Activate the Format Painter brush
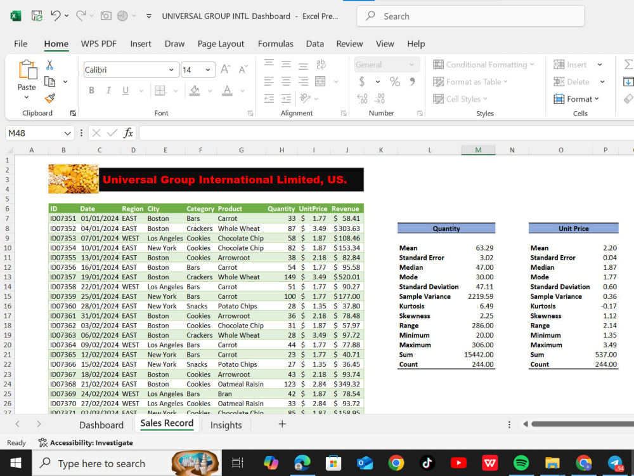The height and width of the screenshot is (476, 634). pyautogui.click(x=49, y=98)
